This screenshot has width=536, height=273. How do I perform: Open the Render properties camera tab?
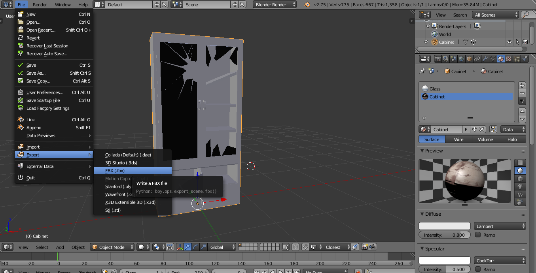[x=438, y=59]
